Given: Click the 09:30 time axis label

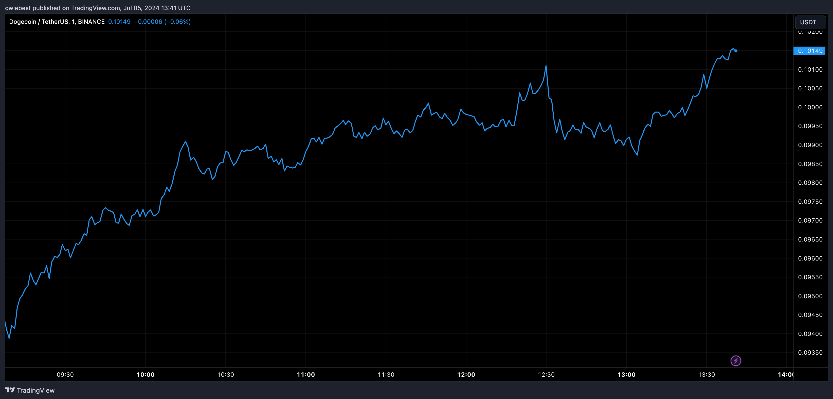Looking at the screenshot, I should click(65, 375).
